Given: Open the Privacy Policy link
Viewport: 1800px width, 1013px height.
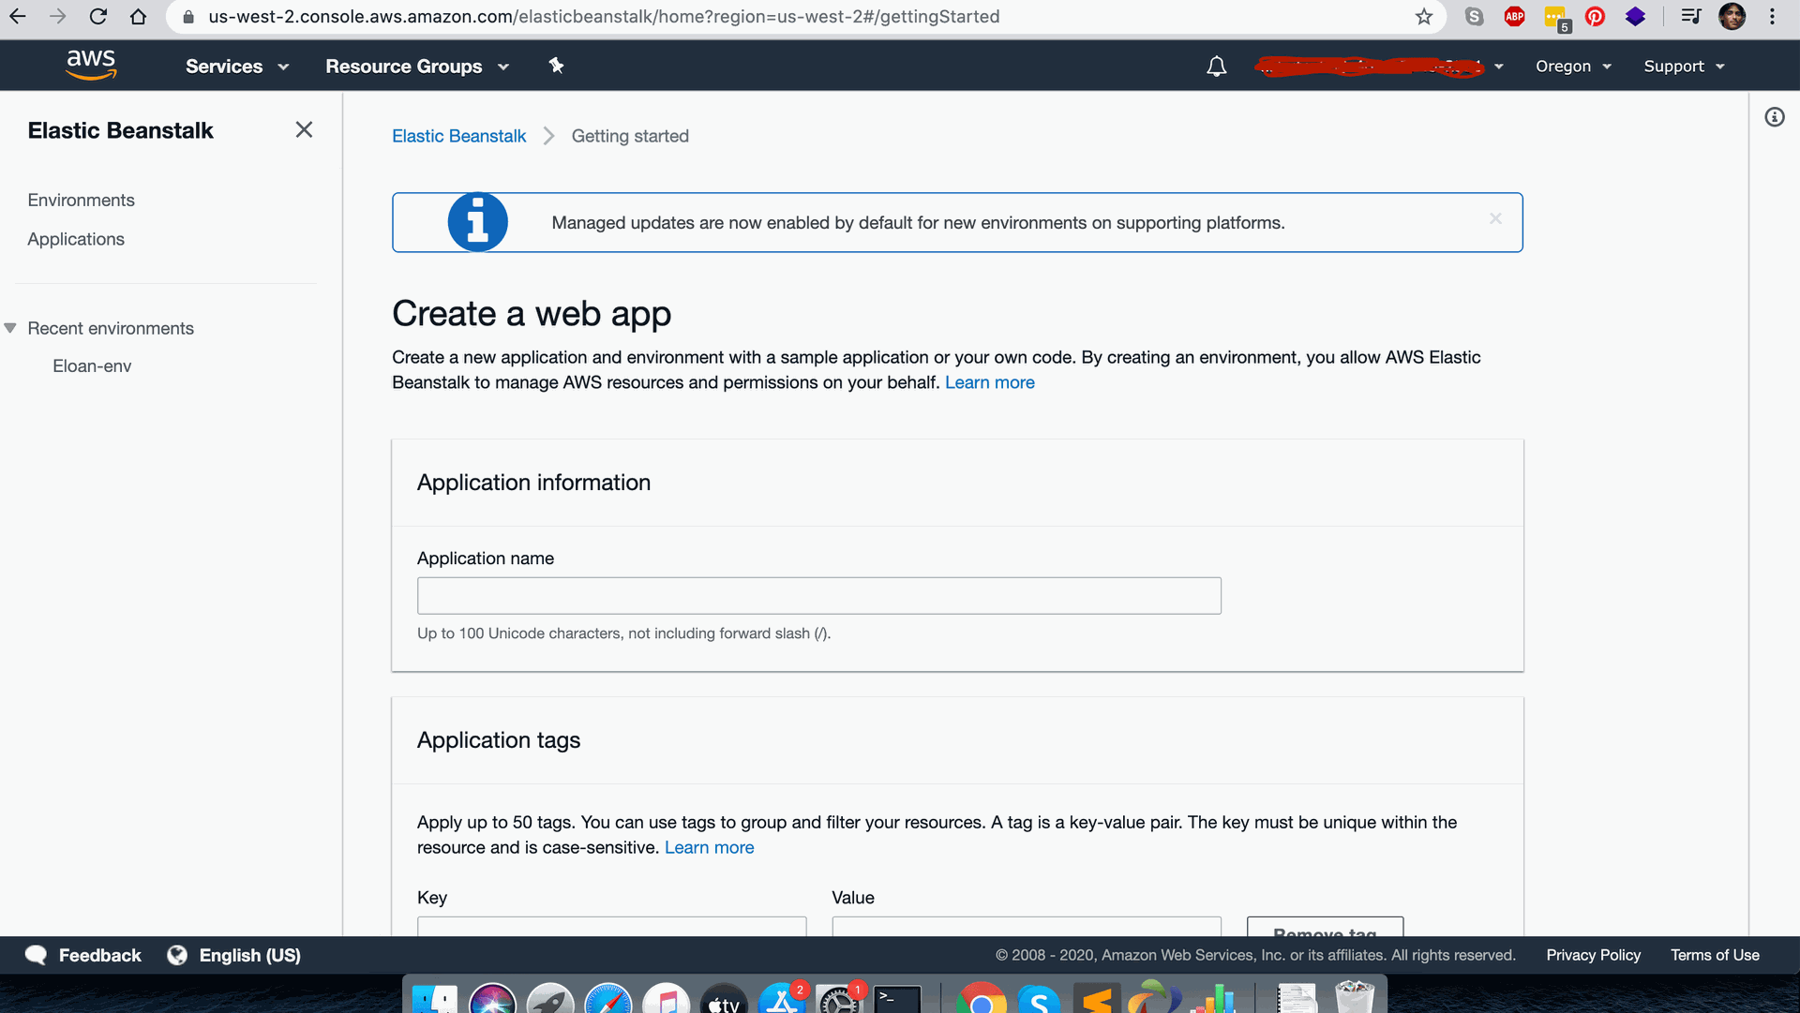Looking at the screenshot, I should pos(1593,955).
